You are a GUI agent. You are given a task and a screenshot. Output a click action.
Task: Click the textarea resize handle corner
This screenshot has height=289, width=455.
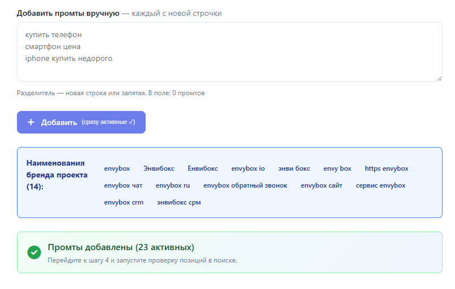pyautogui.click(x=439, y=78)
